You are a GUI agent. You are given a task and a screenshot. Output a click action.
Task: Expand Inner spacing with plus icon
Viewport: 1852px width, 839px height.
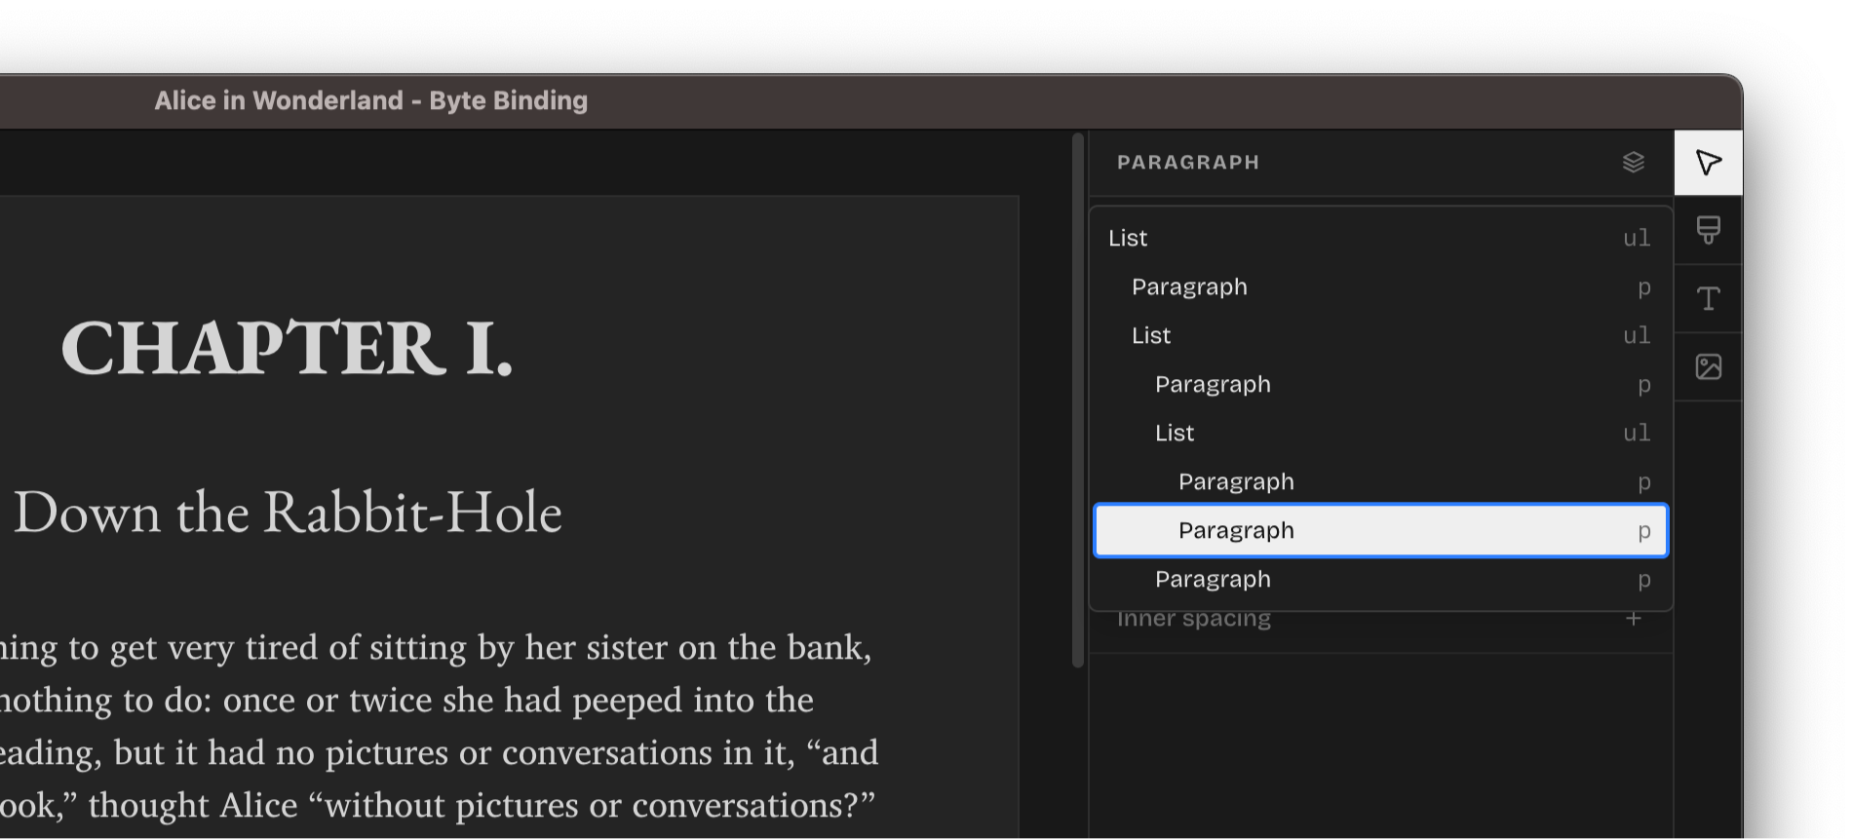1634,619
